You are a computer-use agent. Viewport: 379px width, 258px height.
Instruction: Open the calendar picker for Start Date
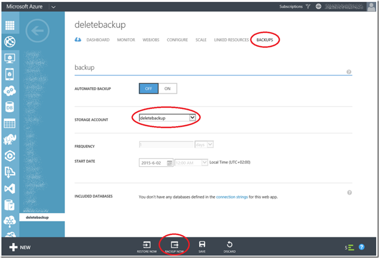[170, 163]
